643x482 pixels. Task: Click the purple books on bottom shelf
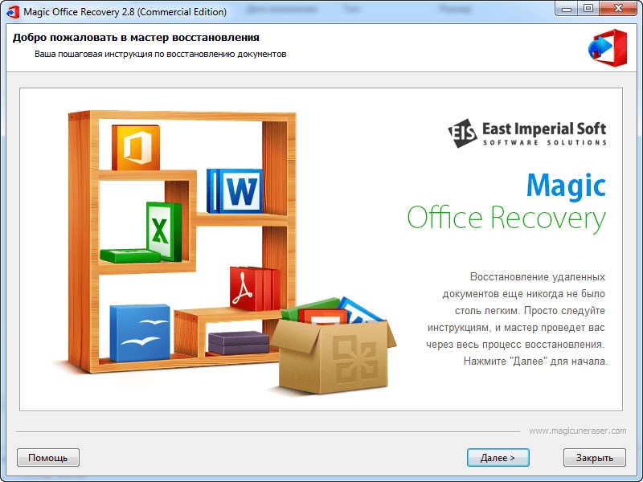click(x=239, y=343)
